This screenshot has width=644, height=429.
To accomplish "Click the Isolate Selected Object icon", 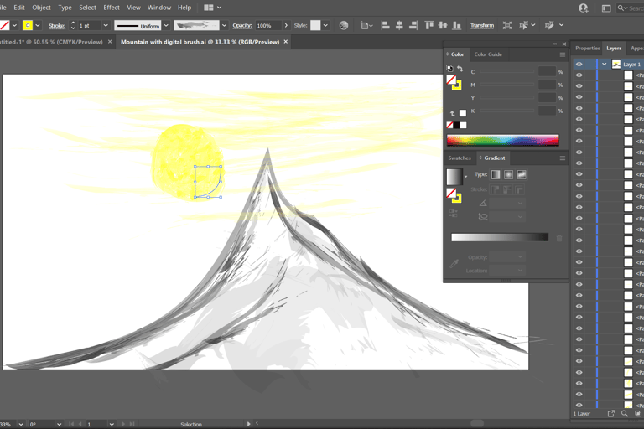I will click(507, 25).
